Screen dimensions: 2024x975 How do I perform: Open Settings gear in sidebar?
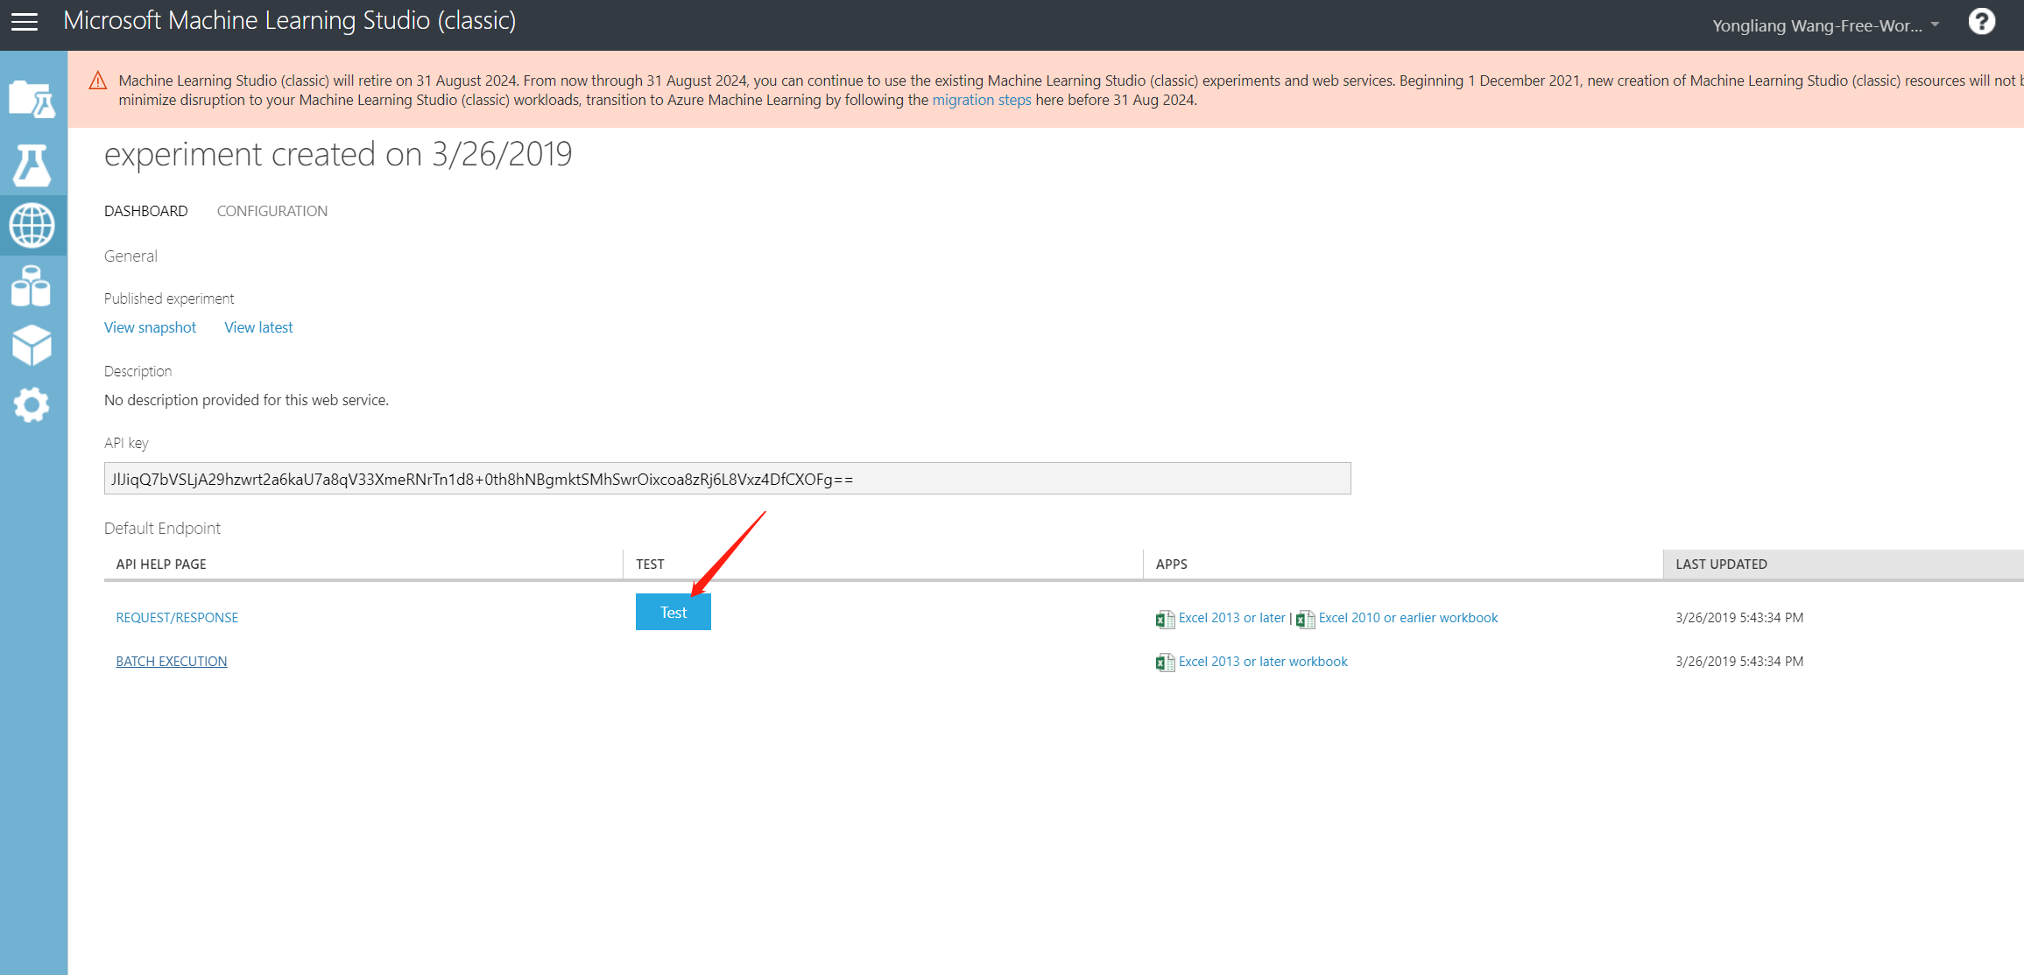tap(32, 405)
